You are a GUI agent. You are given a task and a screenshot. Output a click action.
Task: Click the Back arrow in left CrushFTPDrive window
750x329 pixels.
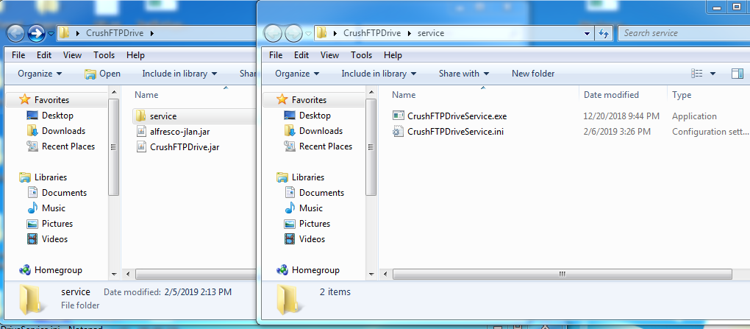click(x=16, y=33)
